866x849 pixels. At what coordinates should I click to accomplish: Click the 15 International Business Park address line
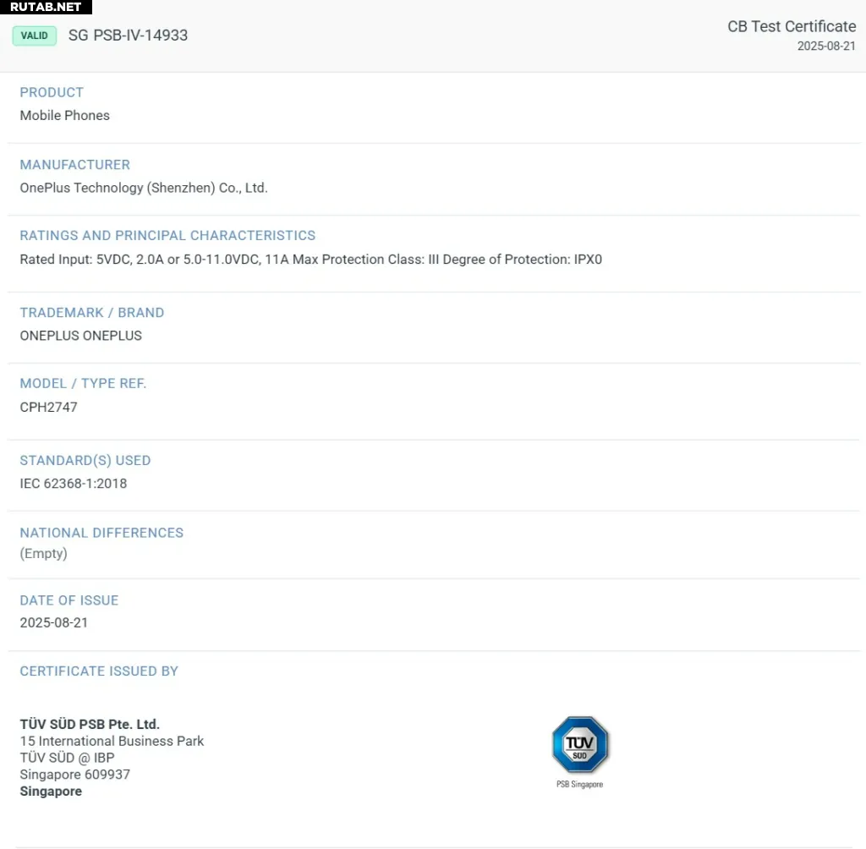[112, 741]
